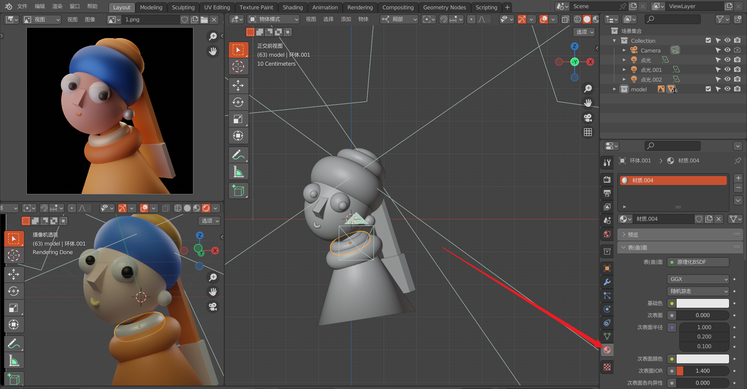This screenshot has width=747, height=389.
Task: Open the Modifiers properties tab
Action: click(607, 282)
